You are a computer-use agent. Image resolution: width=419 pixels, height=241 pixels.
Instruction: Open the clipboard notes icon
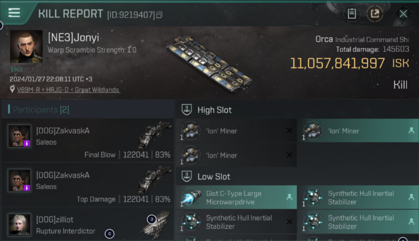352,13
